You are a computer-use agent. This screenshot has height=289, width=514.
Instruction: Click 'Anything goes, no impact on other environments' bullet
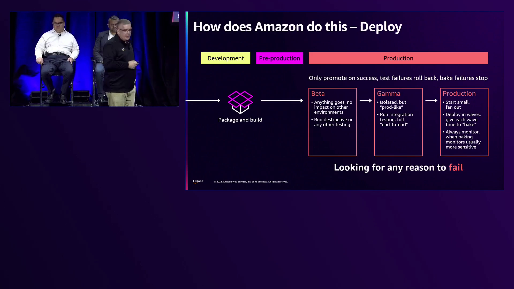point(332,107)
